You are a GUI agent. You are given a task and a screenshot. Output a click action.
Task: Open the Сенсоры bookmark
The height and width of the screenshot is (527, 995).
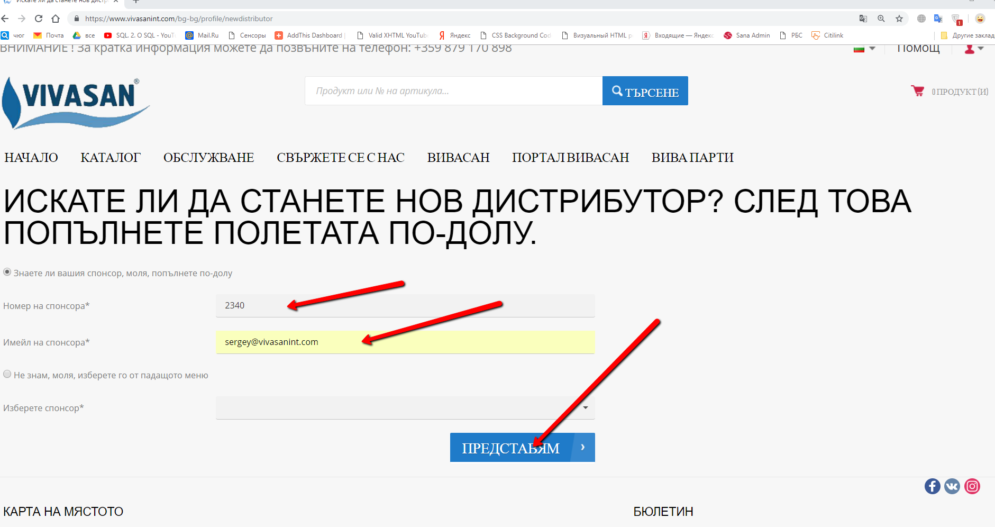[x=247, y=35]
